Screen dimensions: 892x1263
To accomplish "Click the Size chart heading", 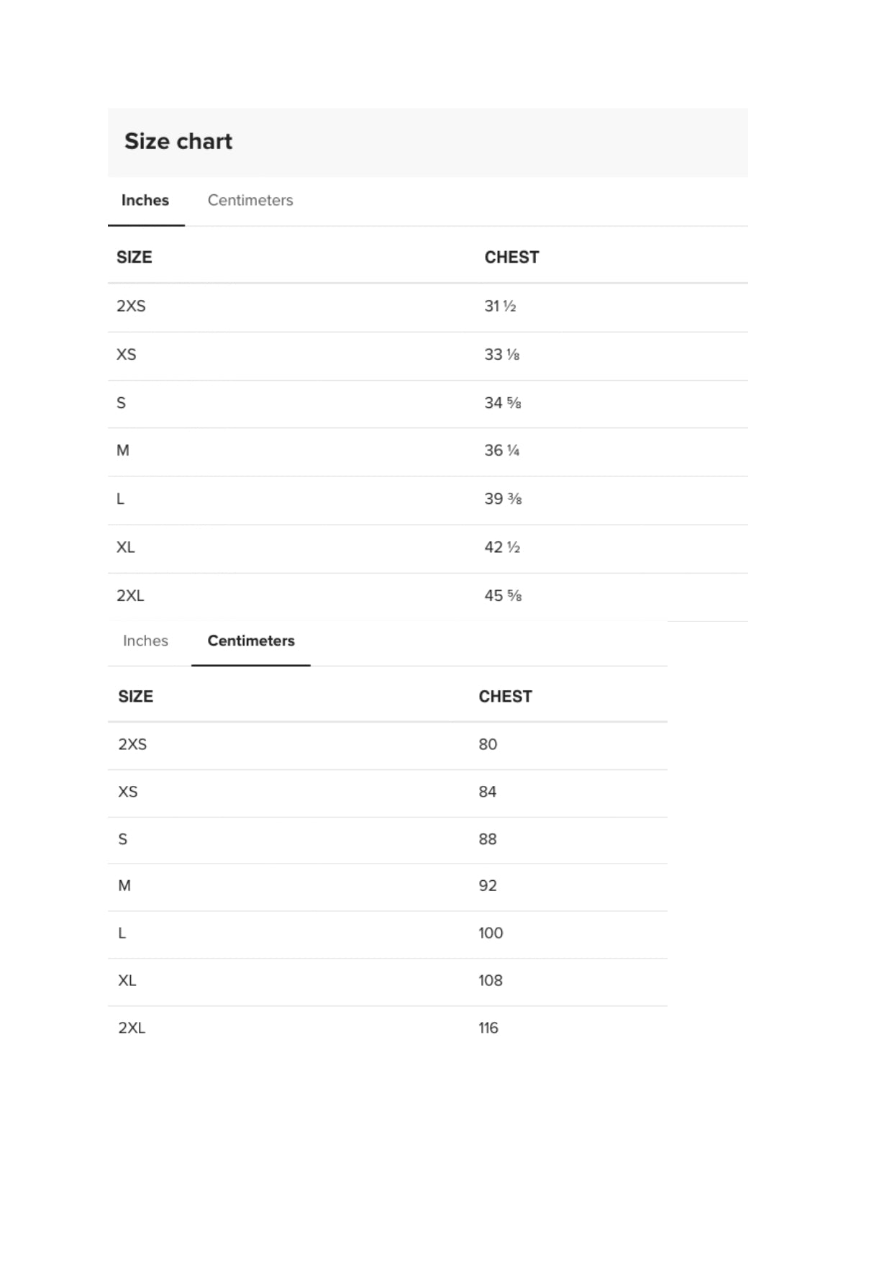I will [178, 142].
